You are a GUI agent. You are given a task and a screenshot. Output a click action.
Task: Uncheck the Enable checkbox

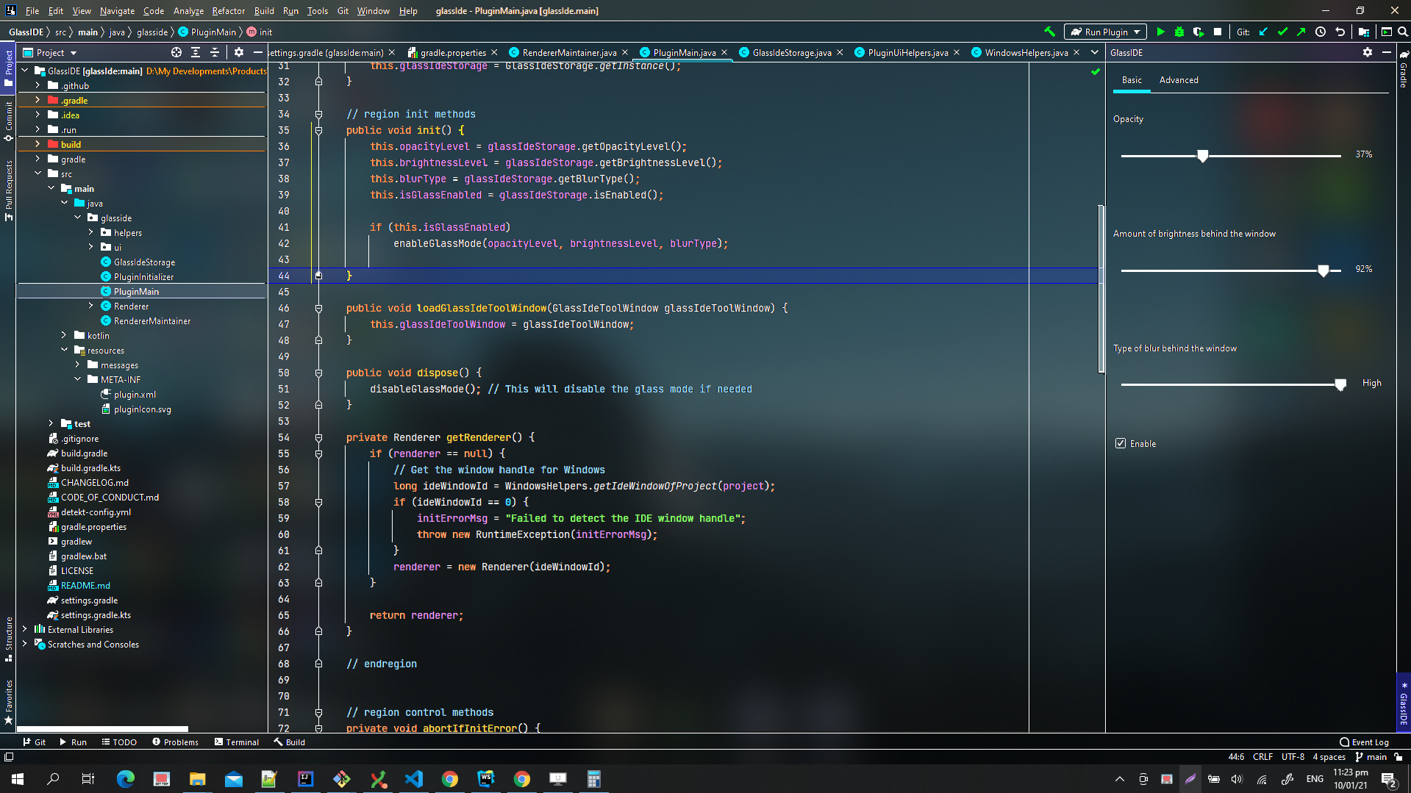click(x=1121, y=443)
